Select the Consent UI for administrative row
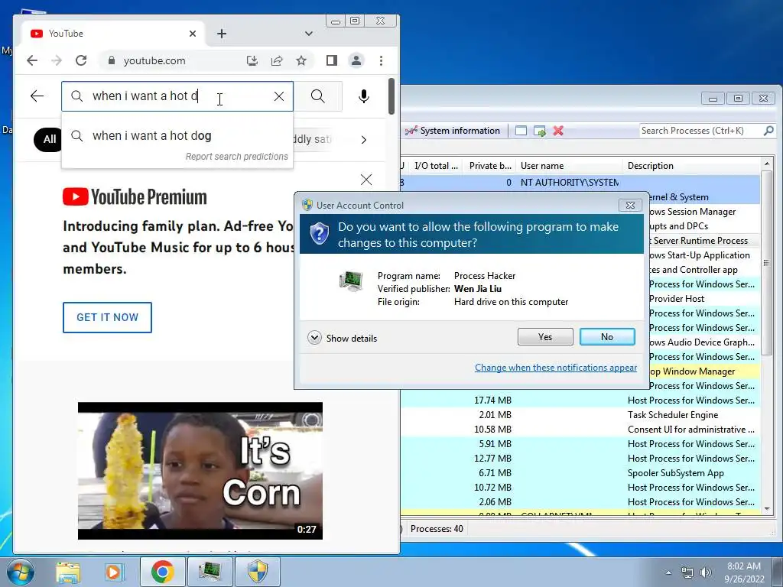 point(580,430)
